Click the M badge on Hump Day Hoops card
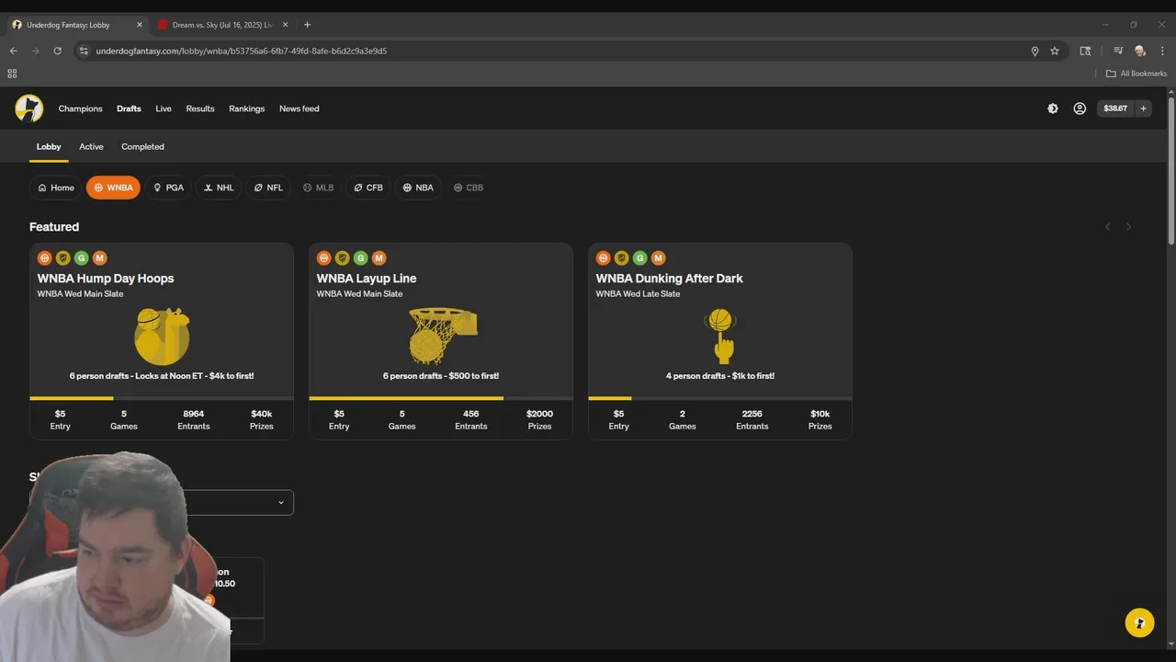The width and height of the screenshot is (1176, 662). pyautogui.click(x=99, y=258)
